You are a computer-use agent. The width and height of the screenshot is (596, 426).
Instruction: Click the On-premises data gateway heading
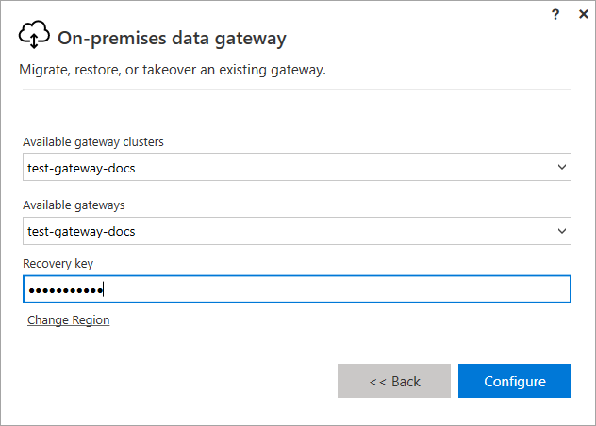point(172,39)
